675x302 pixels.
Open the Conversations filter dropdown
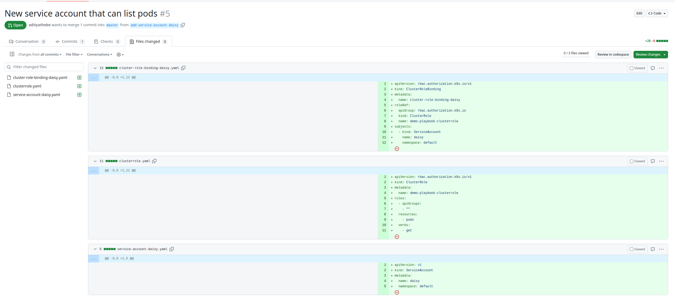99,54
